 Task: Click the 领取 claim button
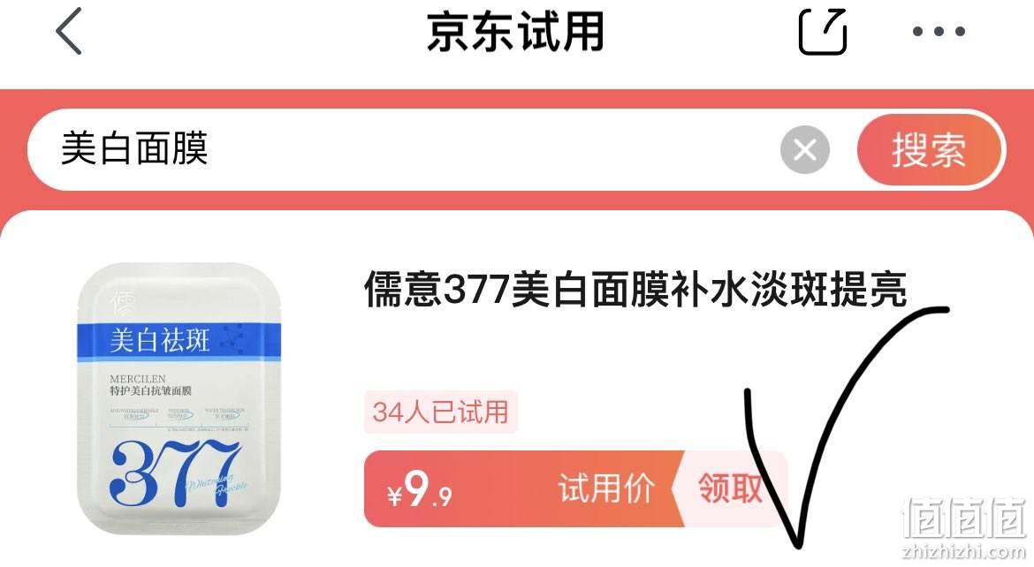click(730, 488)
